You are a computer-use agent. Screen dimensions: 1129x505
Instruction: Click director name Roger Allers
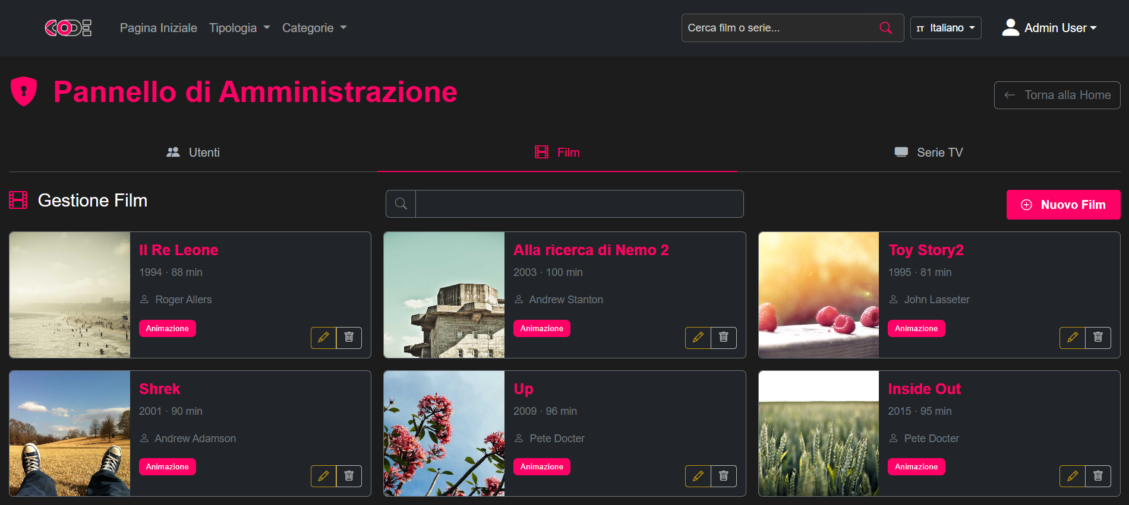pyautogui.click(x=184, y=300)
